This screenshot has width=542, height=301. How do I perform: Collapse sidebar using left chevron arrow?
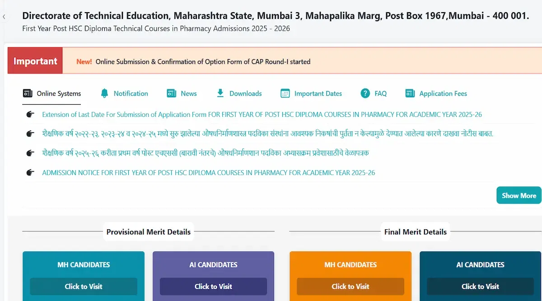[x=4, y=17]
